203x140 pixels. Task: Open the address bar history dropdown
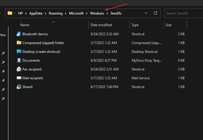click(x=146, y=13)
